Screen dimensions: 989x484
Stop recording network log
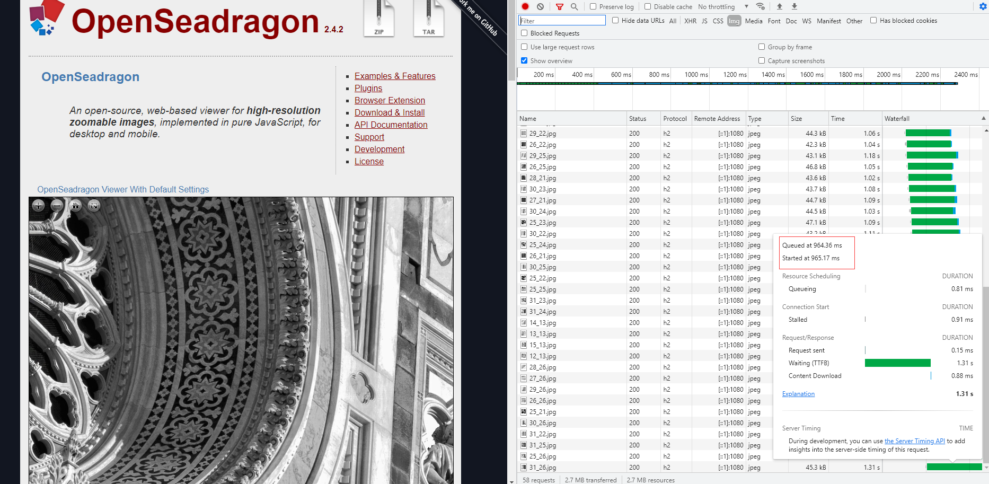pyautogui.click(x=525, y=6)
